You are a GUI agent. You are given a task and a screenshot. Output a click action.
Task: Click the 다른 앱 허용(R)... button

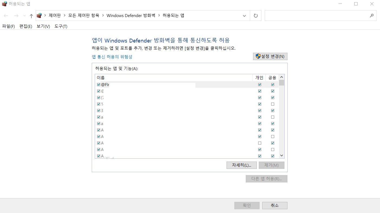click(x=267, y=179)
